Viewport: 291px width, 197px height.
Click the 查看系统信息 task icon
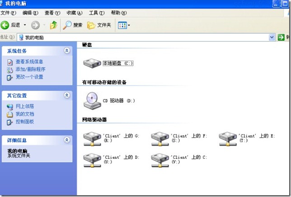point(10,62)
